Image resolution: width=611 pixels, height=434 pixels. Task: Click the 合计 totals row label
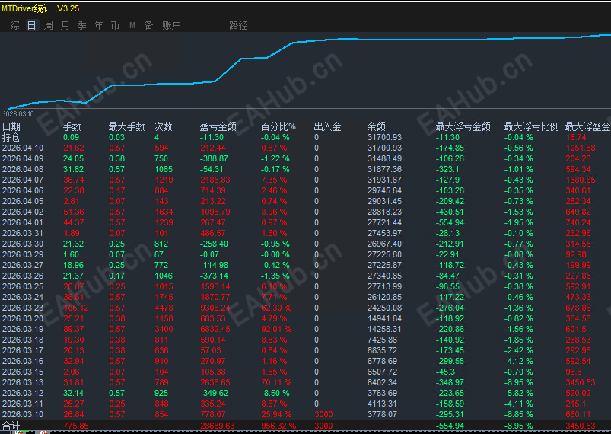pyautogui.click(x=11, y=426)
